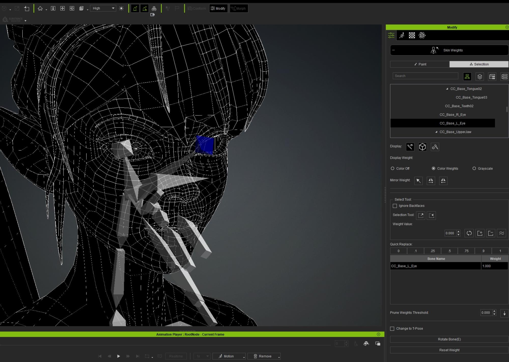The width and height of the screenshot is (509, 362).
Task: Collapse the CC_Base_Tongue02 tree node
Action: tap(447, 89)
